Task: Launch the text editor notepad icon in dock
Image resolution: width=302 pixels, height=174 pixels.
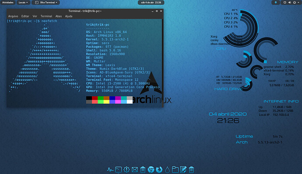Action: pyautogui.click(x=183, y=170)
